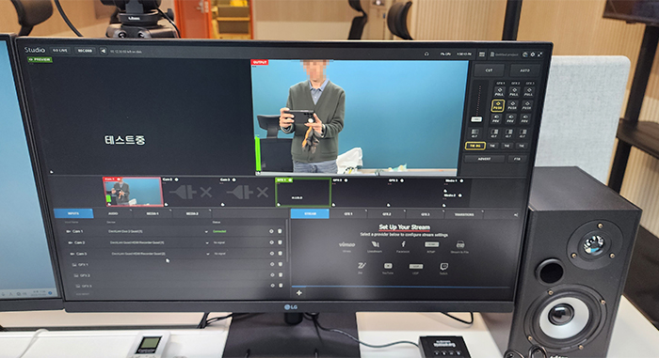The width and height of the screenshot is (659, 358).
Task: Open the Cam 2 device dropdown
Action: click(x=207, y=242)
